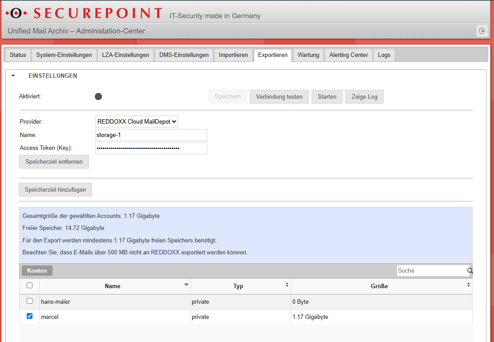Screen dimensions: 494x342
Task: Click the Konten button
Action: [37, 270]
